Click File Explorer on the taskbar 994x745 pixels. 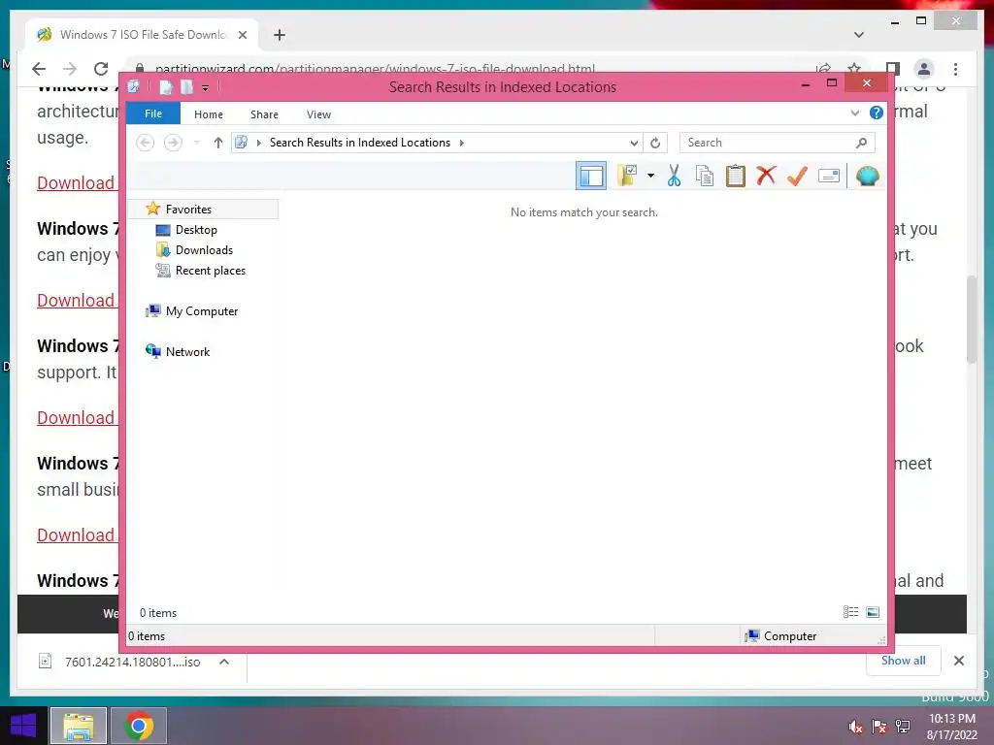pos(78,726)
